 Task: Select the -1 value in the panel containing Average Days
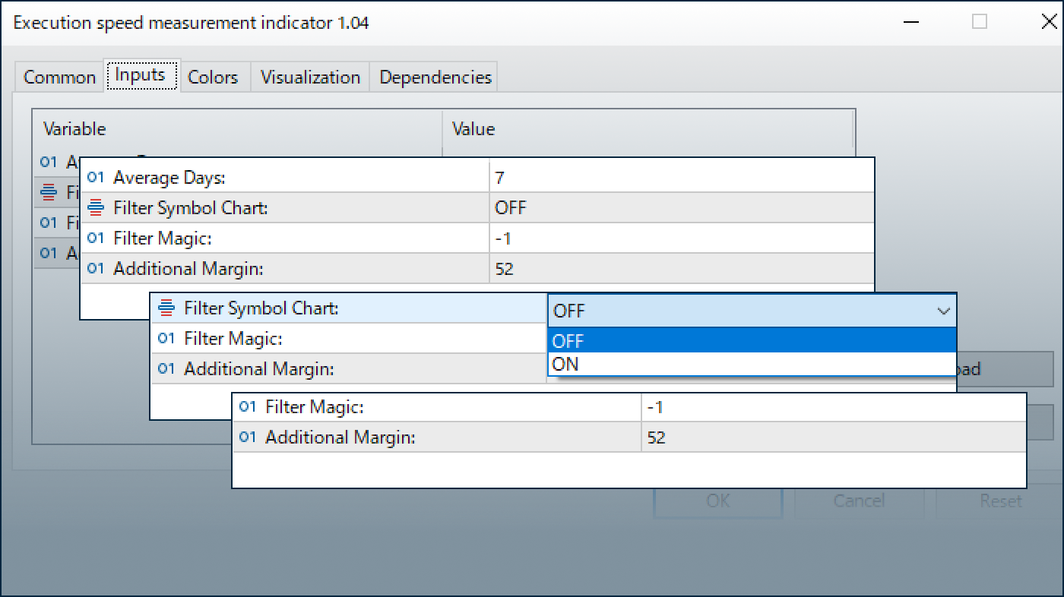tap(682, 238)
